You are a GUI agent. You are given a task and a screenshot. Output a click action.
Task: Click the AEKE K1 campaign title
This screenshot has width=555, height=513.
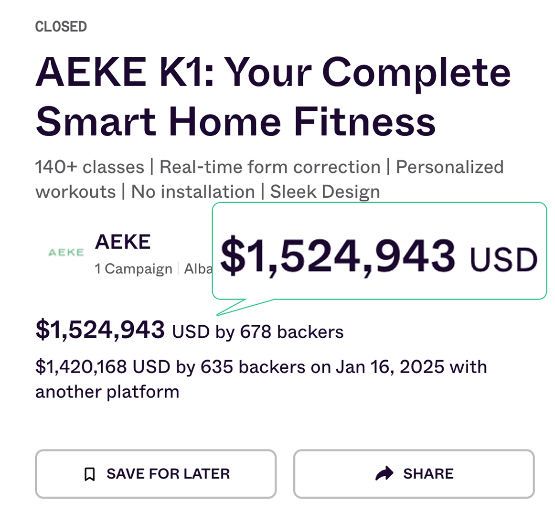pyautogui.click(x=273, y=96)
